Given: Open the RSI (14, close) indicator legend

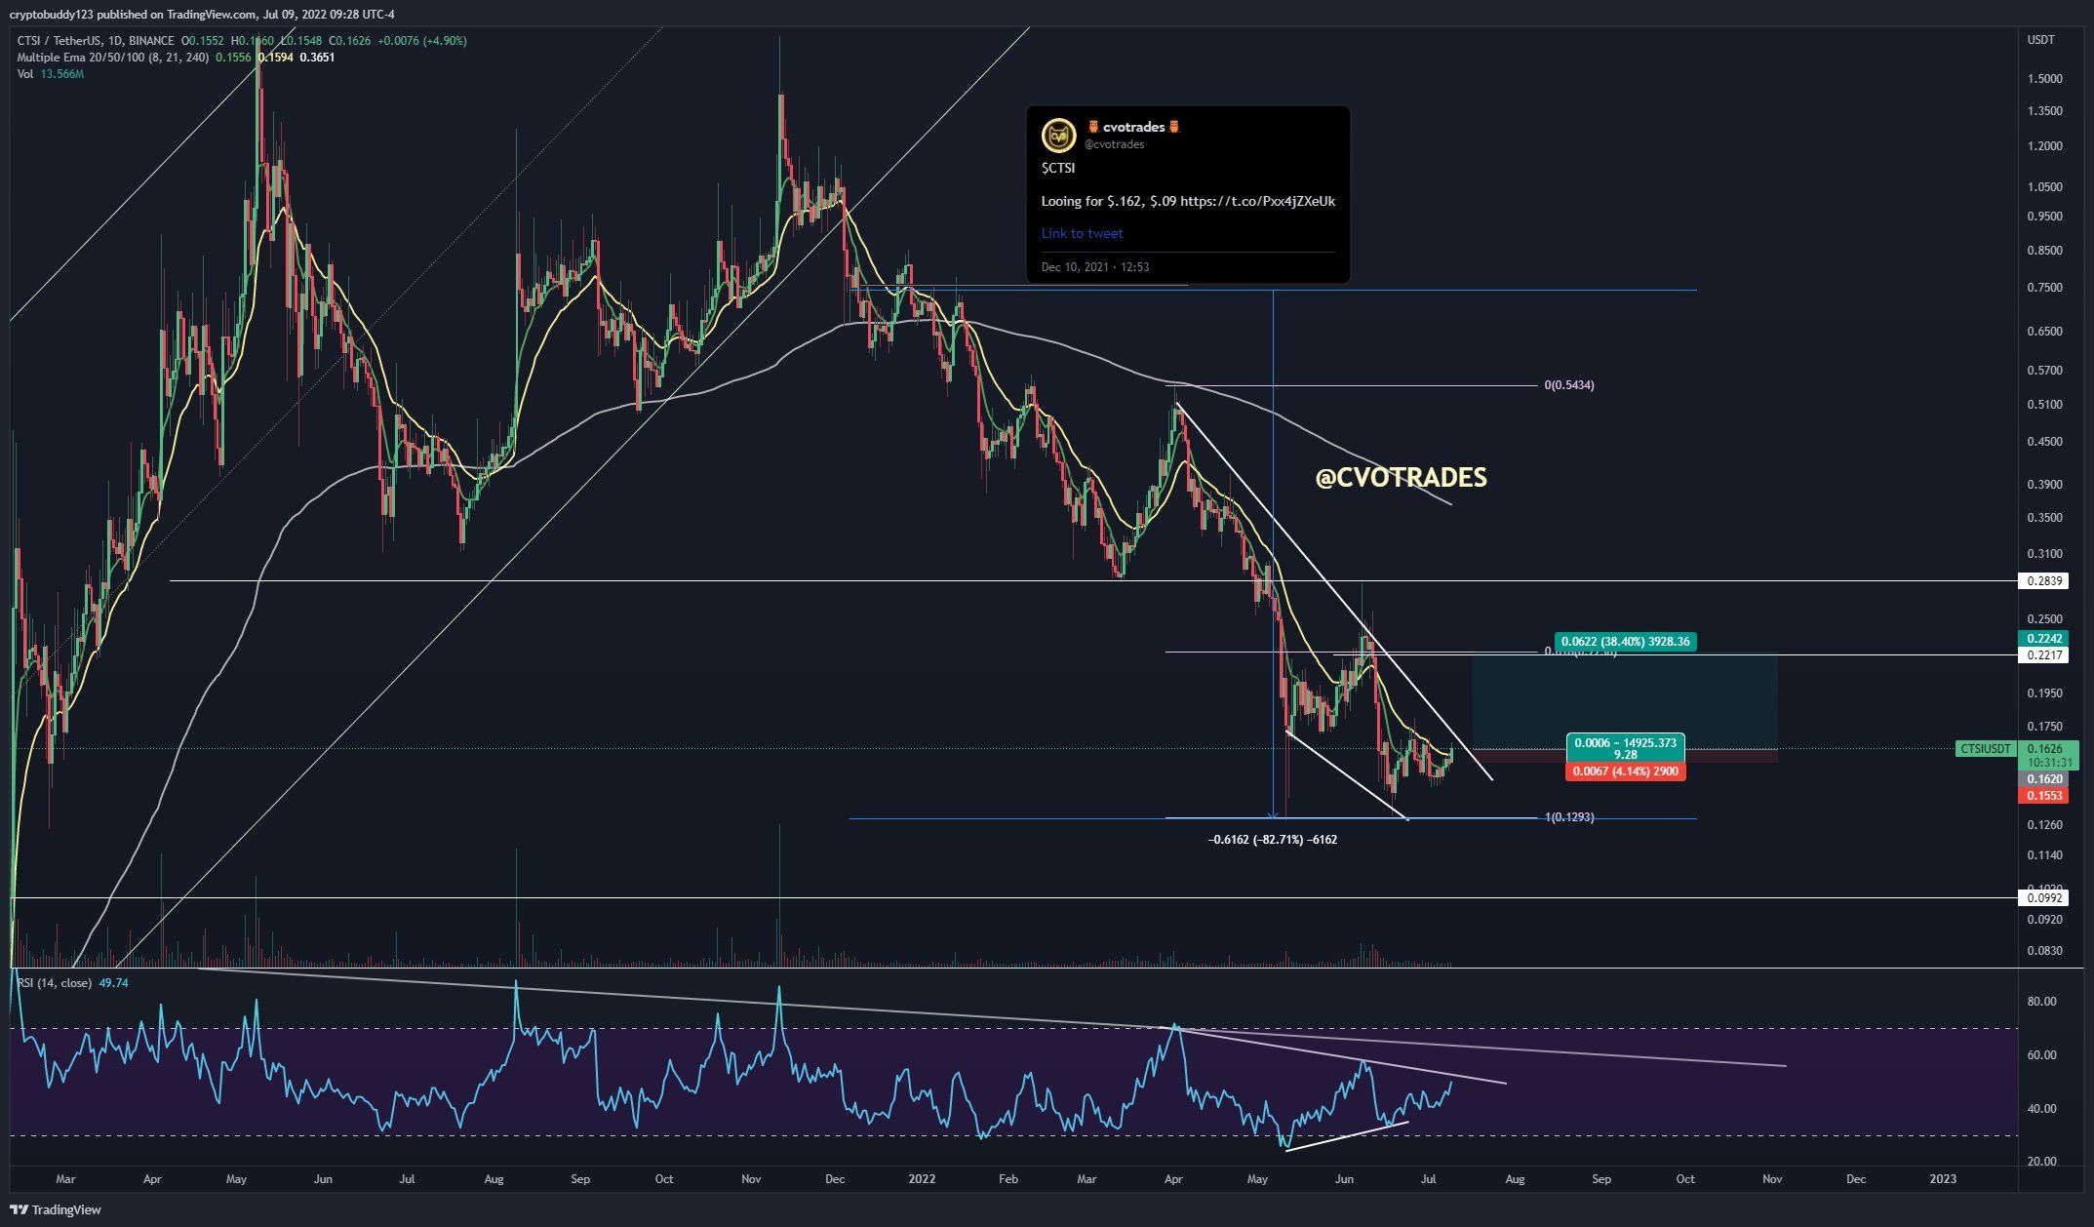Looking at the screenshot, I should click(55, 983).
